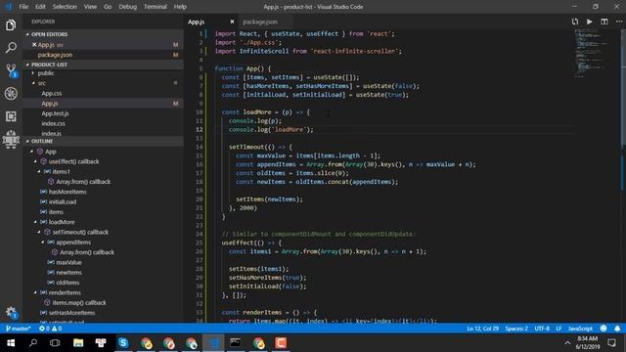
Task: Open the Manage gear menu
Action: [11, 312]
